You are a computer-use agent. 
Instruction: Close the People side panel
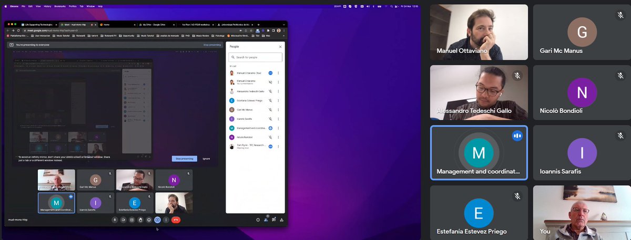[x=280, y=47]
